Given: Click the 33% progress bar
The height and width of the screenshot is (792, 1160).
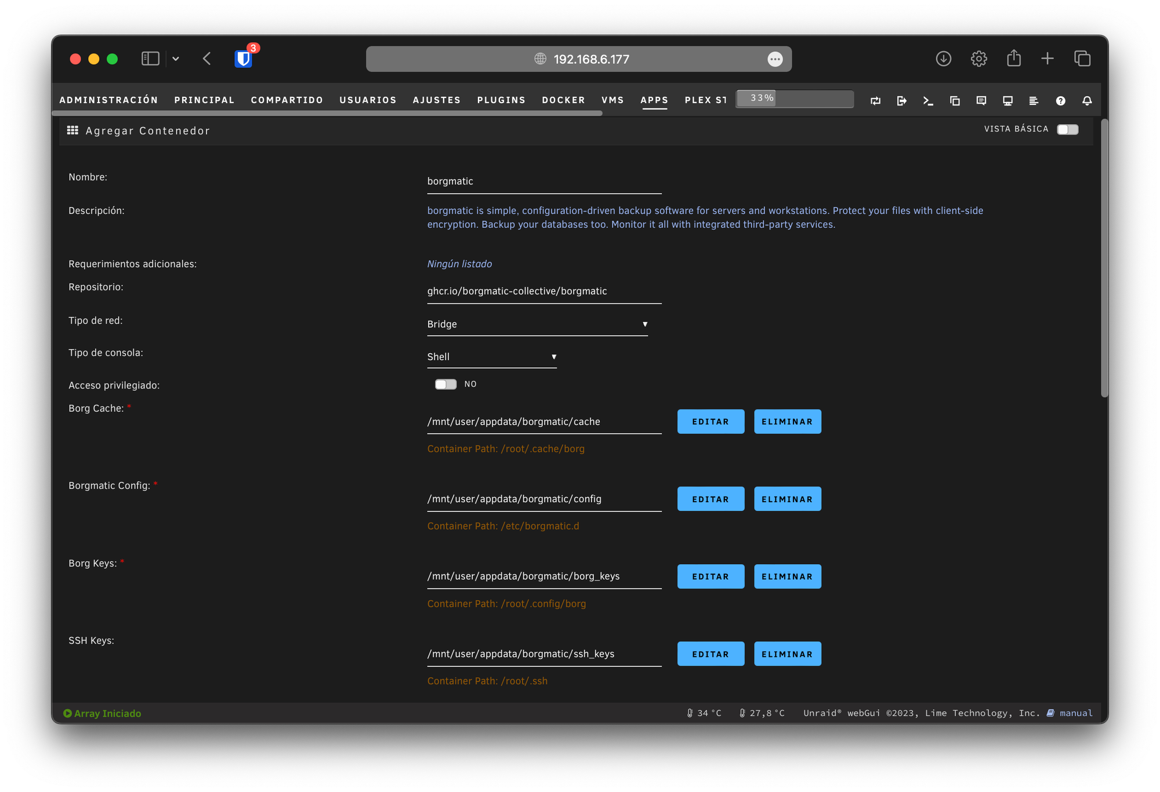Looking at the screenshot, I should click(795, 99).
